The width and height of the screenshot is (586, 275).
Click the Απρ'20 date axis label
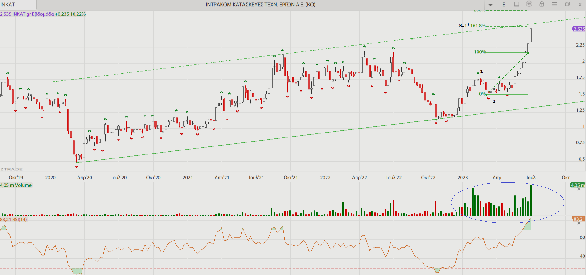[x=85, y=177]
